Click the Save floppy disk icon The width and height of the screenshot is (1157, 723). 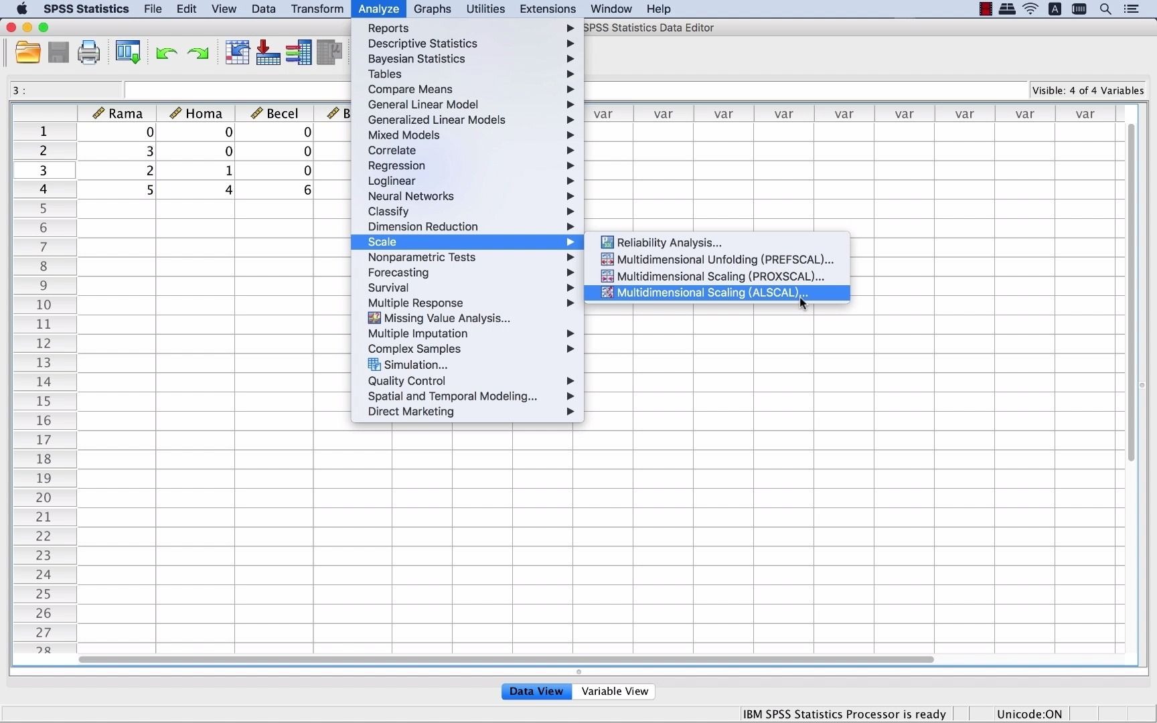[x=58, y=52]
